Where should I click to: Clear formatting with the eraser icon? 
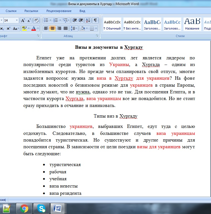36,20
